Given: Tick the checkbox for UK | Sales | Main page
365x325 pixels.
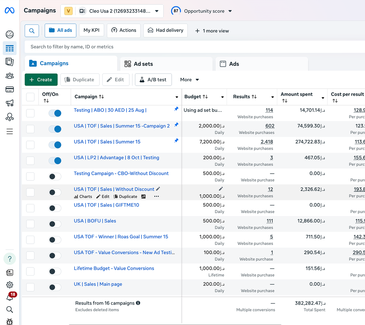Looking at the screenshot, I should coord(30,287).
